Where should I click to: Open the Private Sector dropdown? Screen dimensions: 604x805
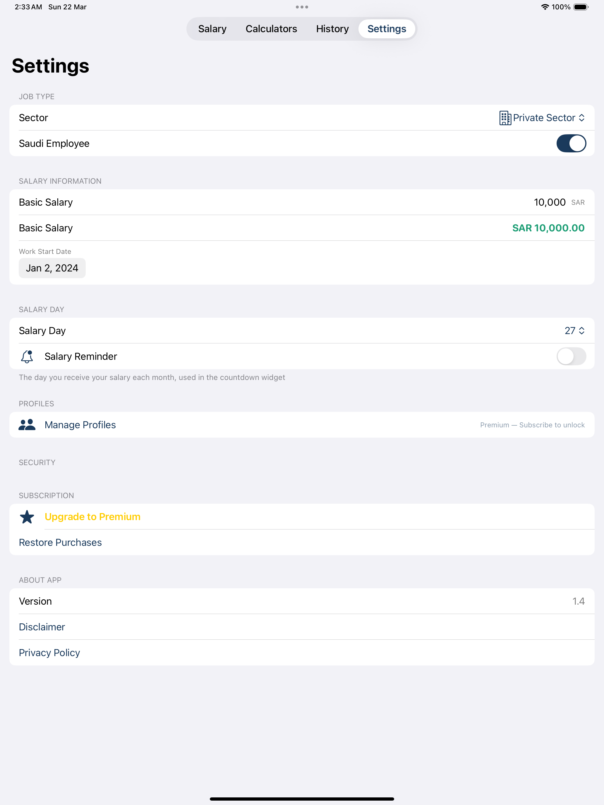coord(542,118)
